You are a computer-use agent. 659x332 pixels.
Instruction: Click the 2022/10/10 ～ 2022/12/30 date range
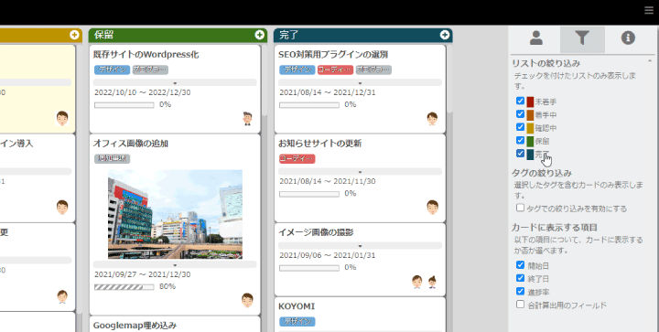pos(143,92)
